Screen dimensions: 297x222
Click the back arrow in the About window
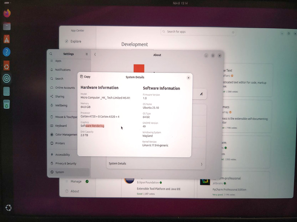click(96, 54)
